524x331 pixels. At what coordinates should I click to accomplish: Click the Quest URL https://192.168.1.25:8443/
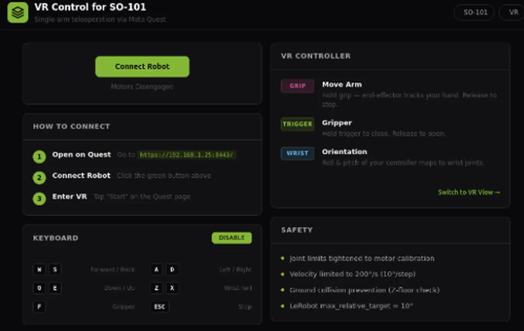[186, 155]
